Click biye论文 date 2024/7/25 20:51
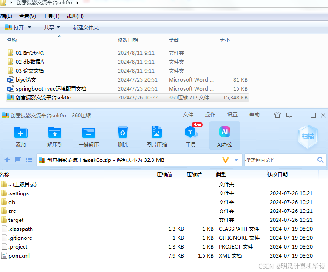The width and height of the screenshot is (328, 272). click(138, 80)
